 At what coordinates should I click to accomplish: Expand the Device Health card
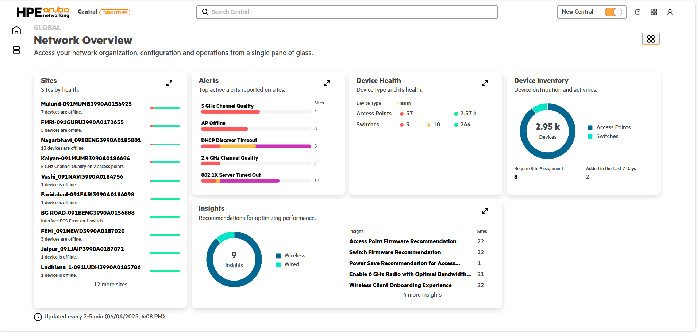(x=485, y=83)
